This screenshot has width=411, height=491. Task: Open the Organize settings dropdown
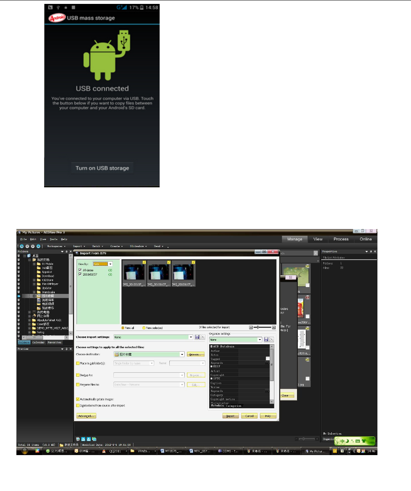tap(260, 340)
